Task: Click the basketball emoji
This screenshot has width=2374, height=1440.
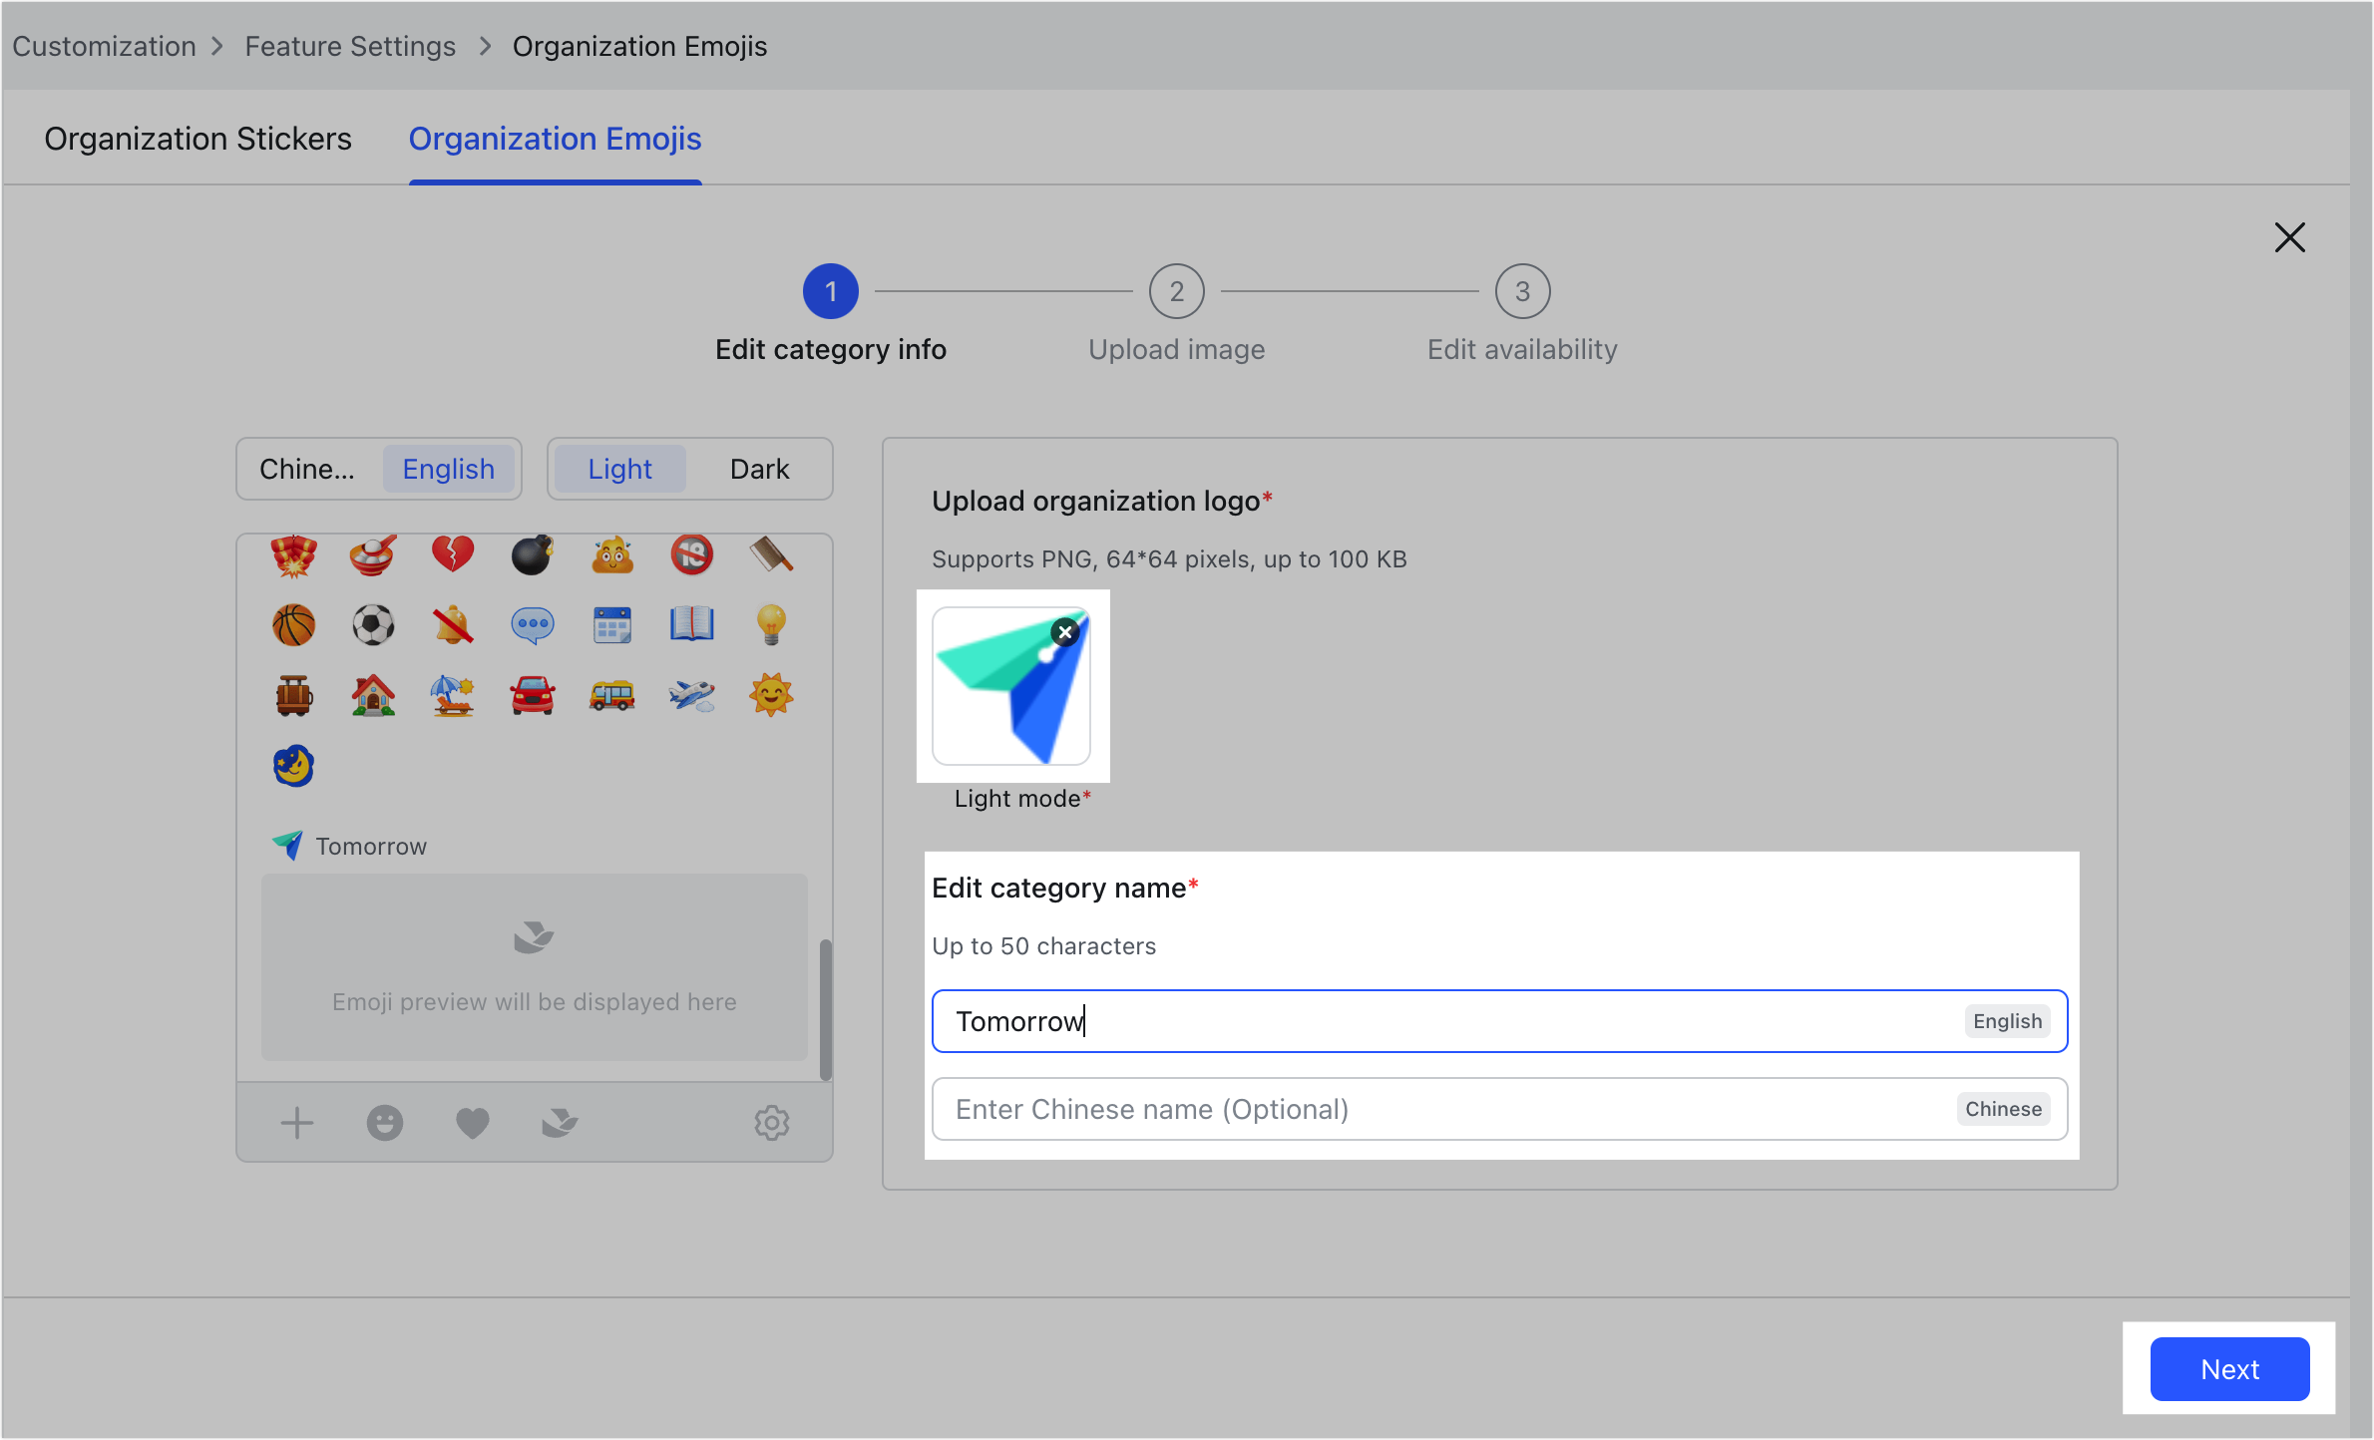Action: click(x=293, y=625)
